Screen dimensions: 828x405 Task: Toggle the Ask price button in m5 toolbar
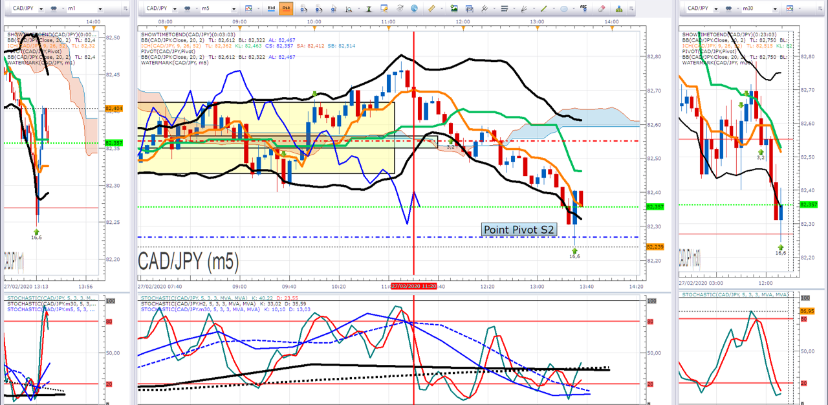click(287, 9)
